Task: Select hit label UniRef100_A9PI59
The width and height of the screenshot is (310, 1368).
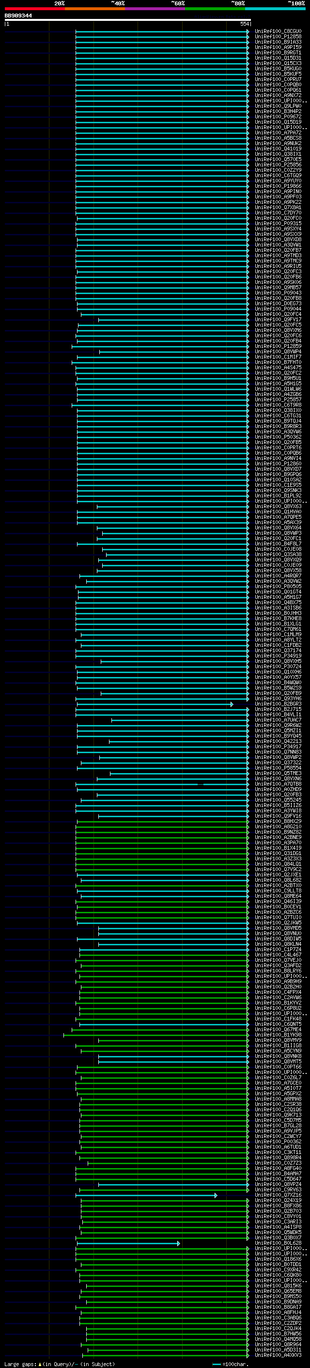Action: pyautogui.click(x=278, y=47)
